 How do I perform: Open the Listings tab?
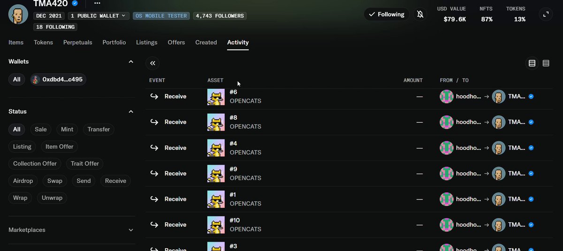147,42
